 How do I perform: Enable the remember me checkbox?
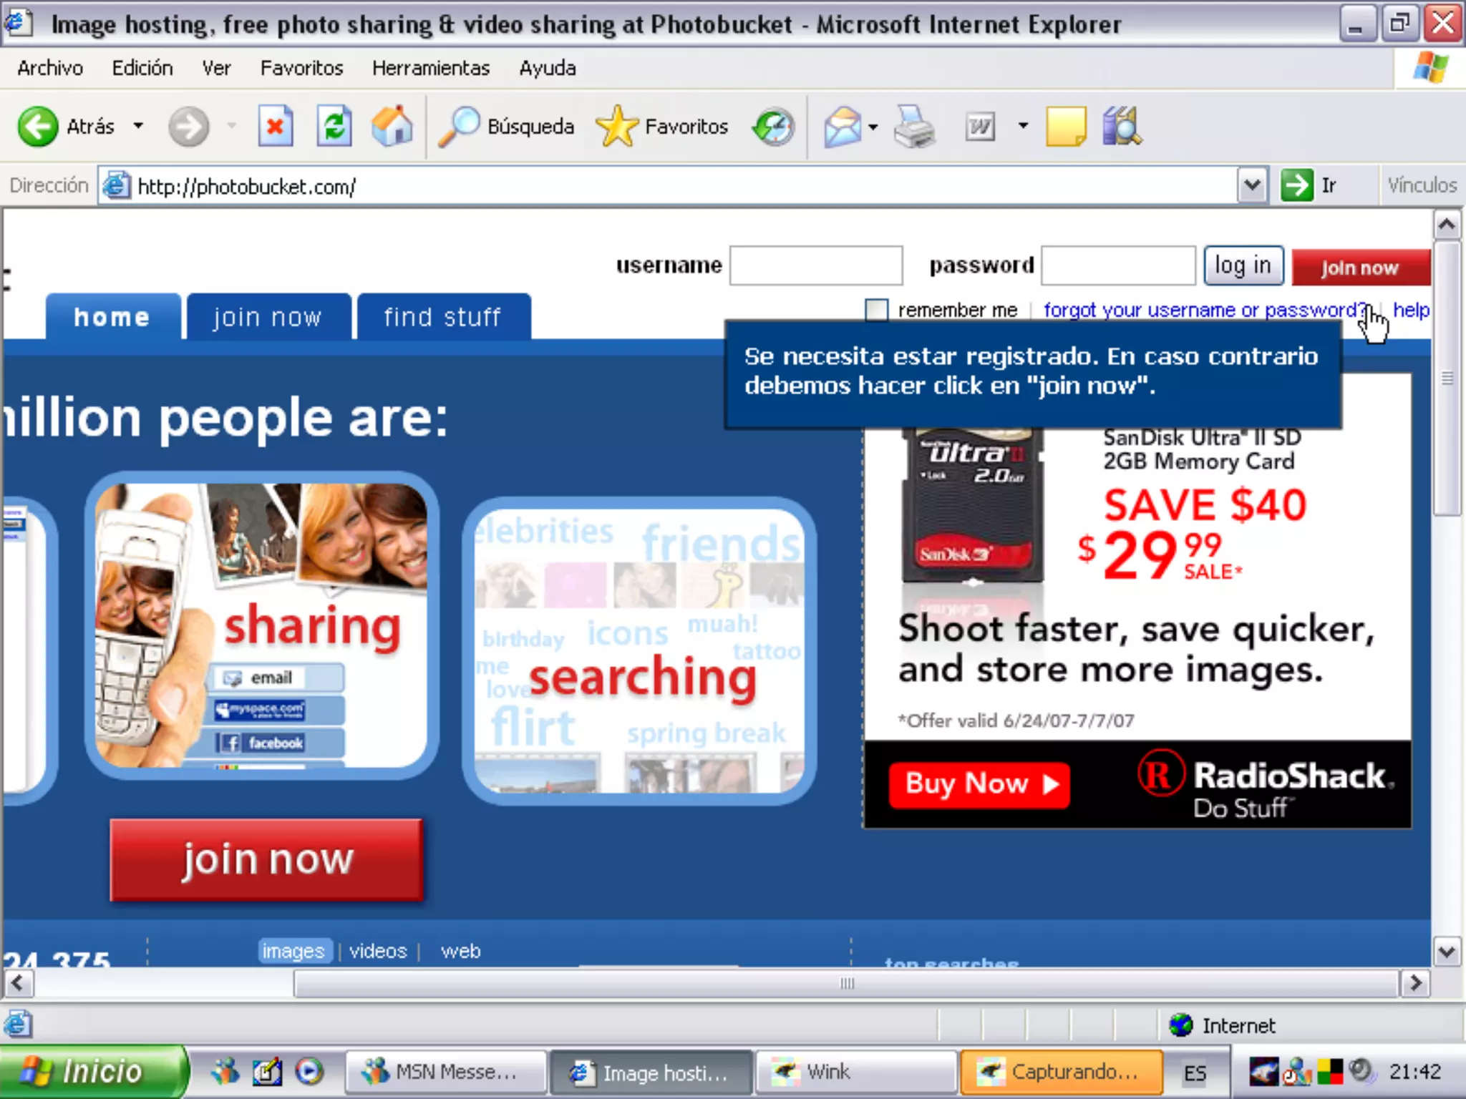[x=876, y=310]
